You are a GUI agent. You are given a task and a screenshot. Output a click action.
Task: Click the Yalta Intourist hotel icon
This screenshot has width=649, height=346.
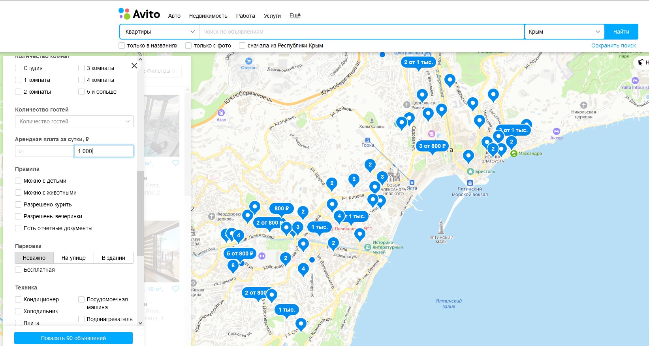635,81
